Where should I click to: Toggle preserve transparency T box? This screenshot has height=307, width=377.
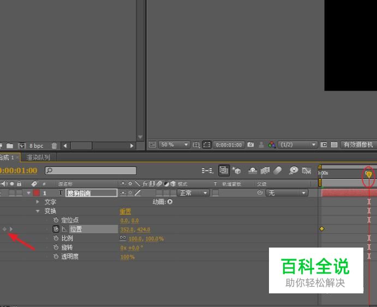pos(216,193)
